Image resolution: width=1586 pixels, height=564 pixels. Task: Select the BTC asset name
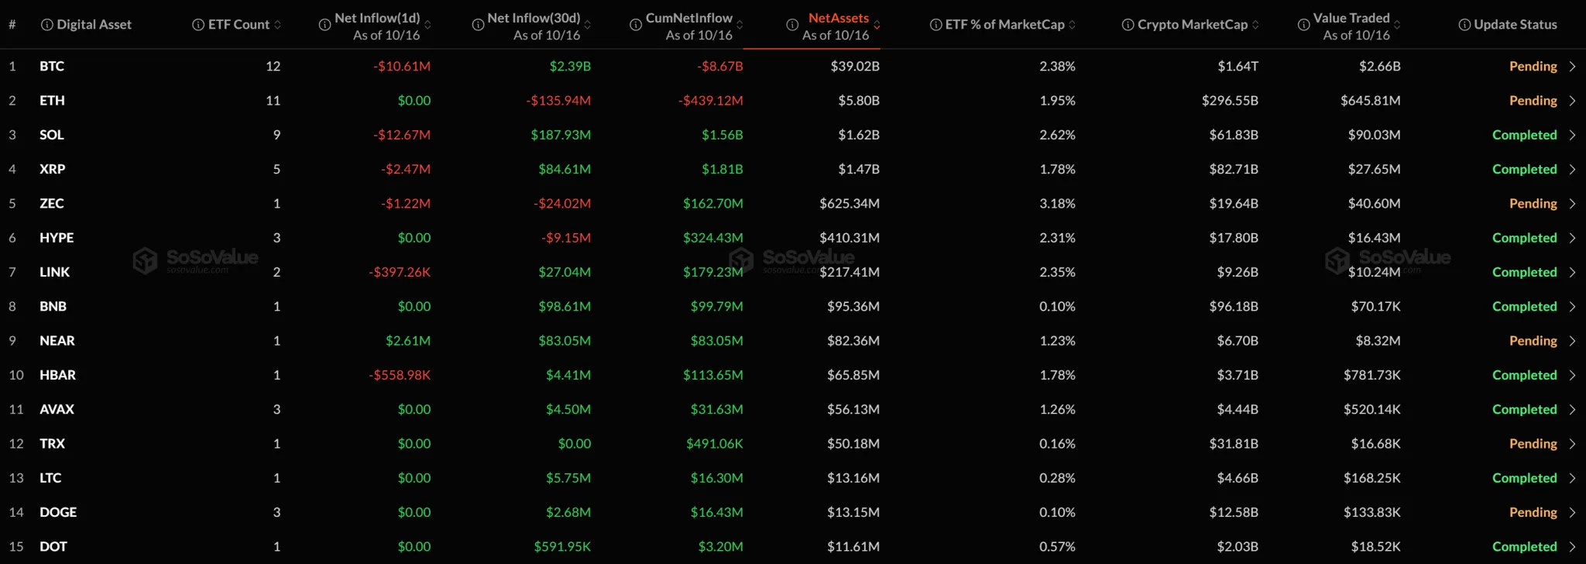tap(52, 67)
